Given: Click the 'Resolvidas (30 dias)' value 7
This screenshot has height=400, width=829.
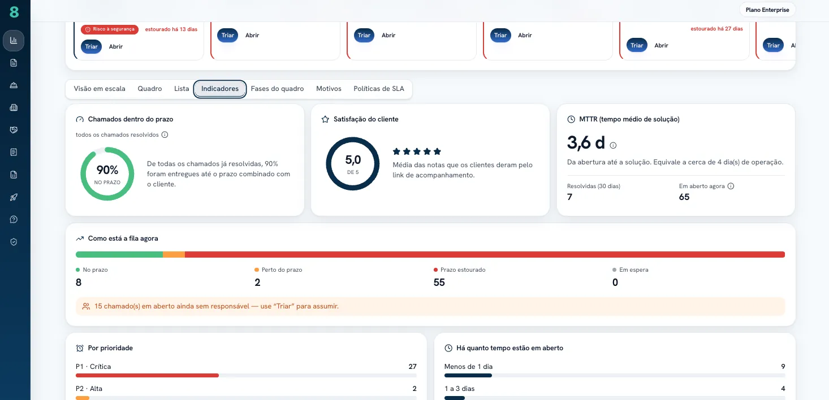Looking at the screenshot, I should click(x=569, y=197).
